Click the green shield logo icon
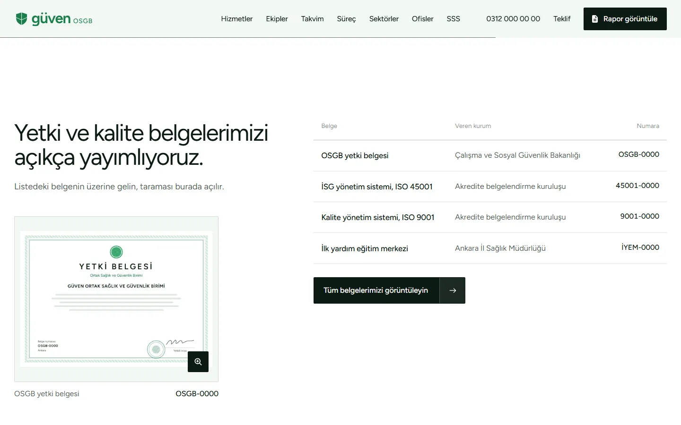 [21, 19]
